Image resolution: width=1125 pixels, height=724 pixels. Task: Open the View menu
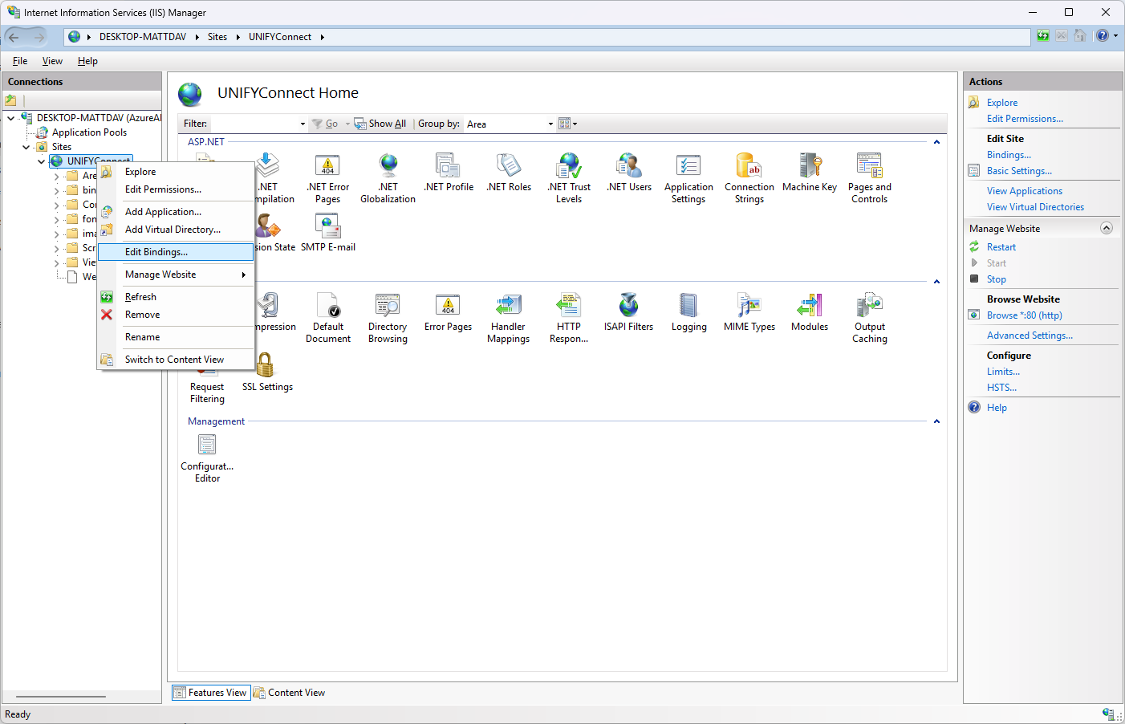(x=52, y=61)
